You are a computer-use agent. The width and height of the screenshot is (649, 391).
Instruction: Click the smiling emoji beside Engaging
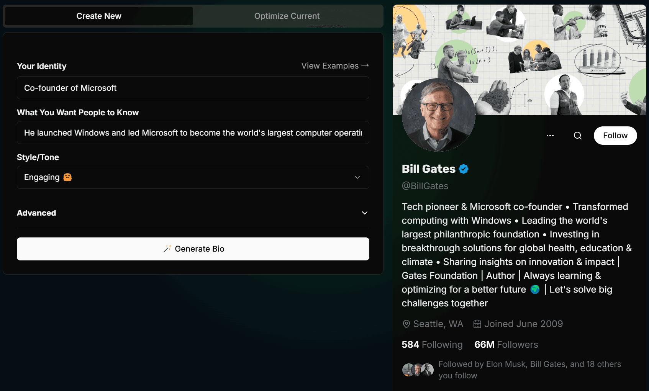tap(67, 177)
